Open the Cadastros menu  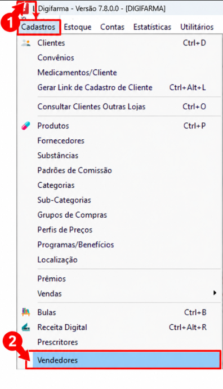point(38,27)
